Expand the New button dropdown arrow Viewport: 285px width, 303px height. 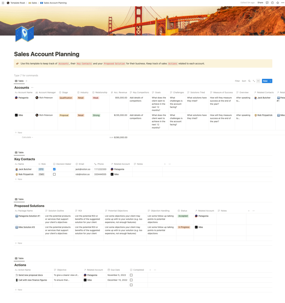[271, 81]
